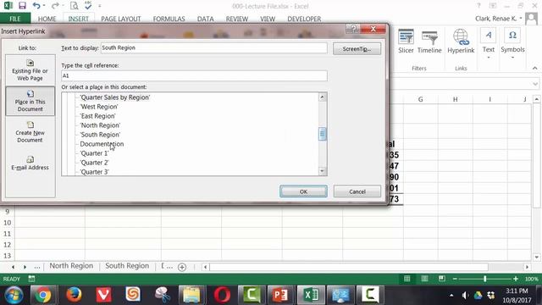This screenshot has width=542, height=305.
Task: Open Google Chrome from taskbar
Action: (43, 295)
